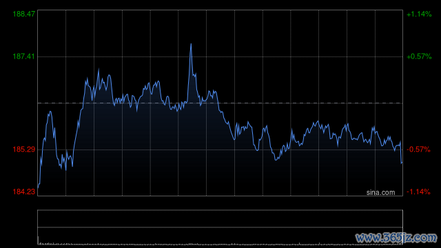Select the -0.57% percentage label

click(x=418, y=149)
